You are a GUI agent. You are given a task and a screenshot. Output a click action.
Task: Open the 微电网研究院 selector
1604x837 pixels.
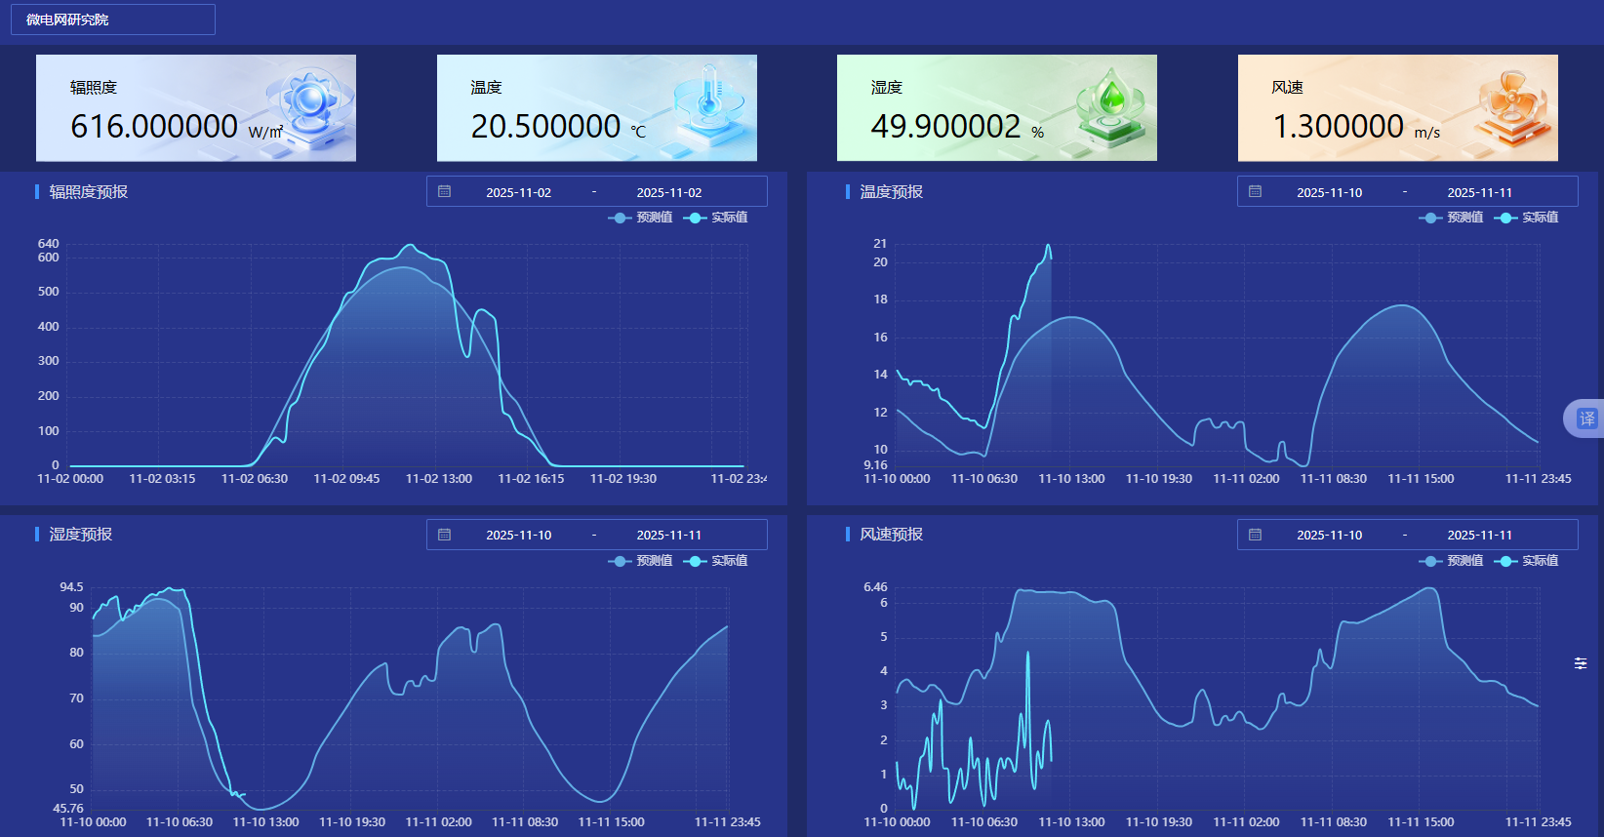[112, 20]
